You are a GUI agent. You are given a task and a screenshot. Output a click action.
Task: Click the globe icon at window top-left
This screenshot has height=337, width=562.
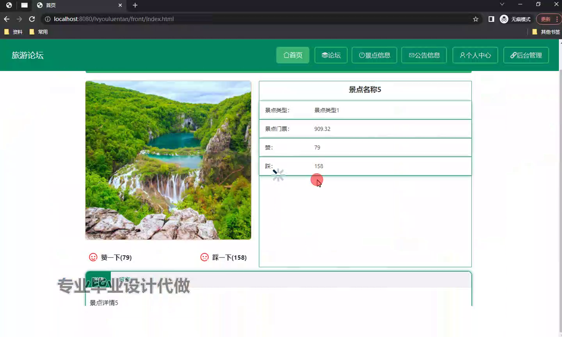[9, 5]
